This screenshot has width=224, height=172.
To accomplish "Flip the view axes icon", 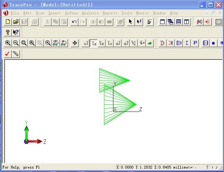I will point(142,43).
